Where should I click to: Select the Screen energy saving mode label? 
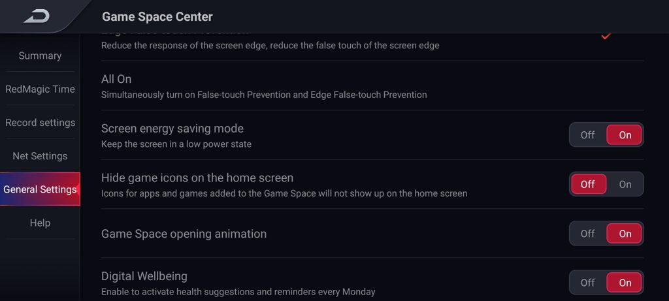point(172,129)
